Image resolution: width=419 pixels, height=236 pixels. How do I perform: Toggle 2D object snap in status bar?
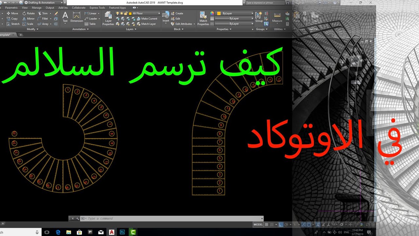[x=310, y=225]
